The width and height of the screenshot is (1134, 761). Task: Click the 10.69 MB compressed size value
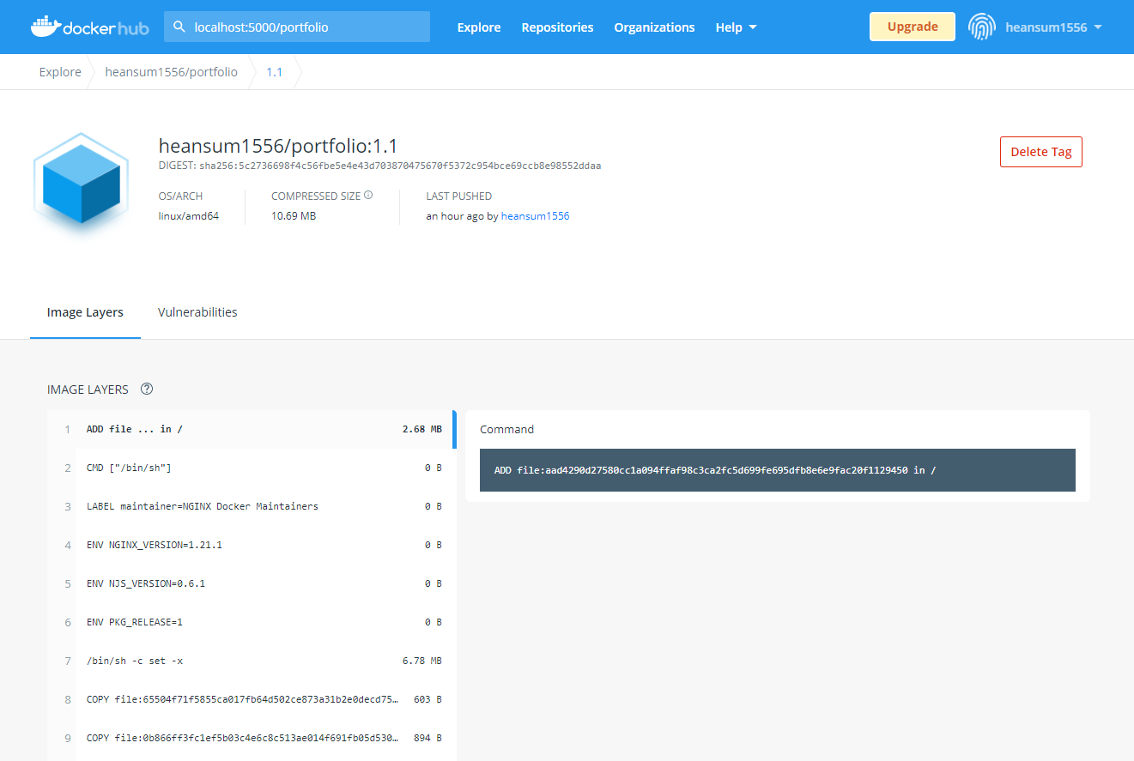click(x=294, y=216)
